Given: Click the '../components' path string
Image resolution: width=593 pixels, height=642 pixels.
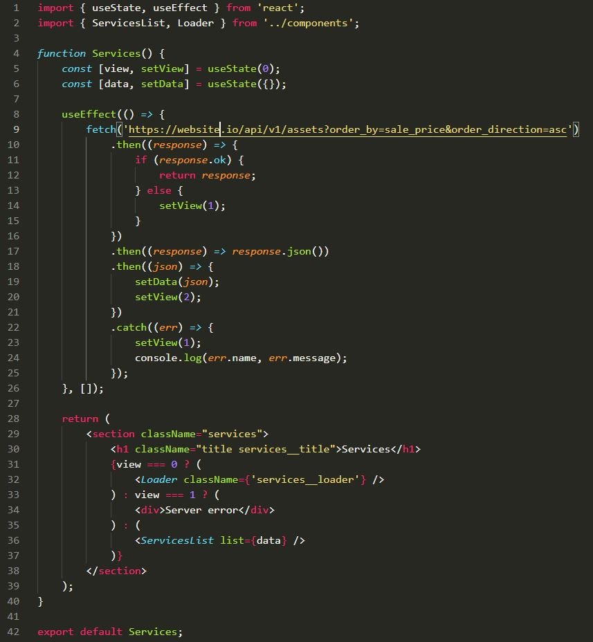Looking at the screenshot, I should tap(309, 23).
